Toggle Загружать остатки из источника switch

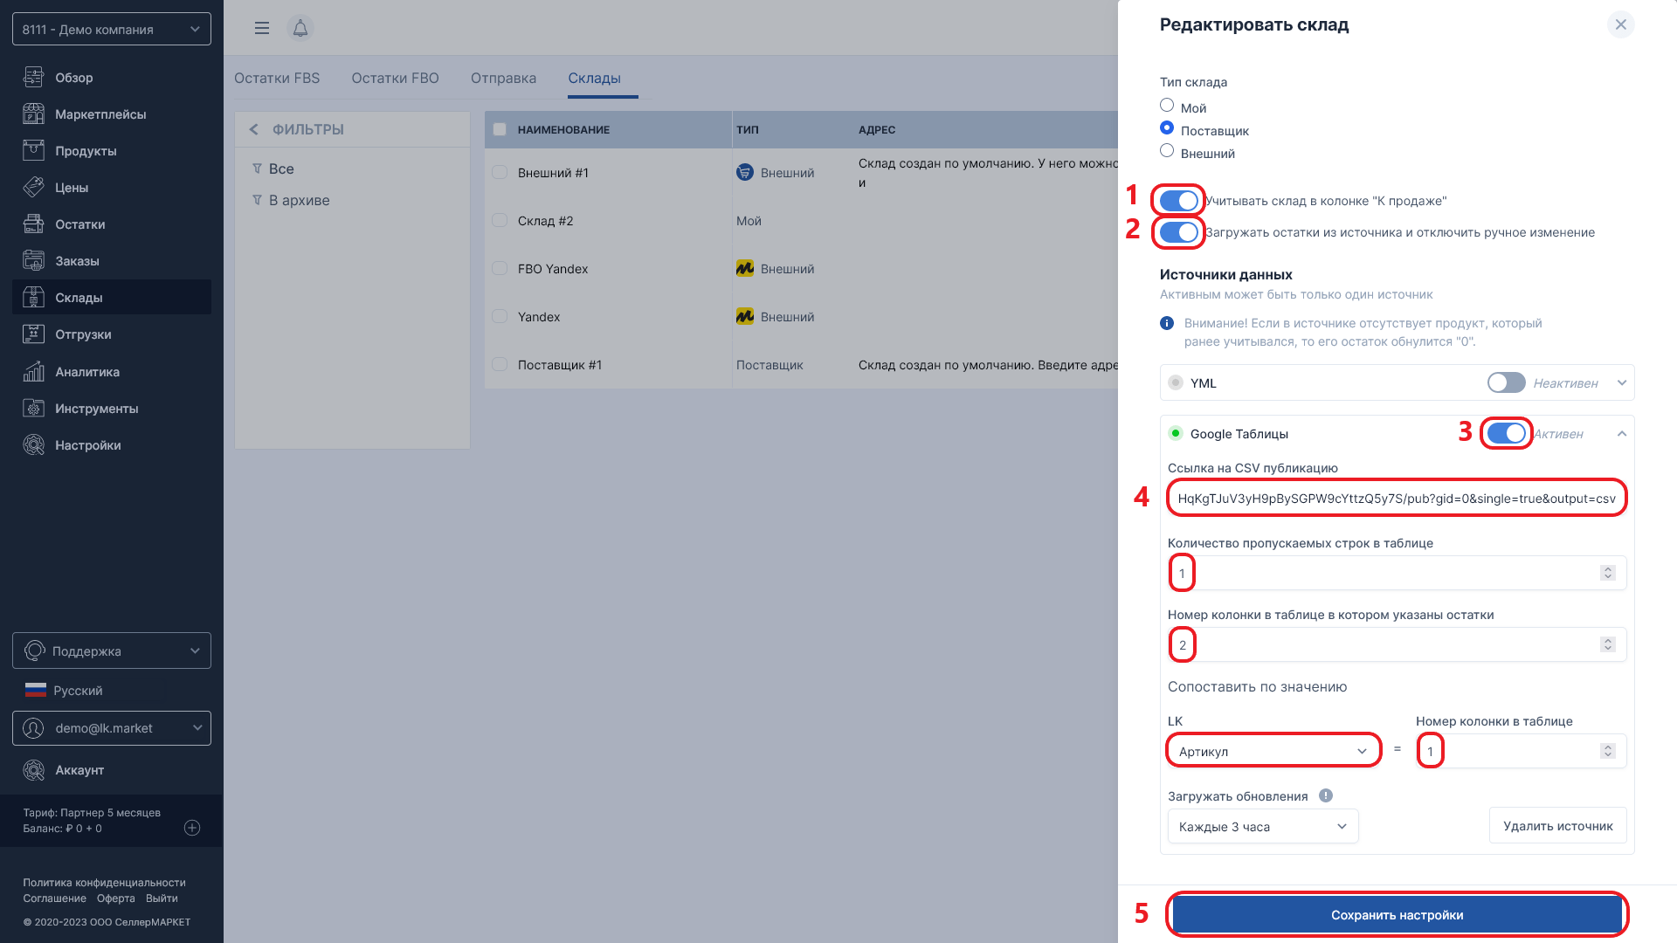(x=1178, y=232)
